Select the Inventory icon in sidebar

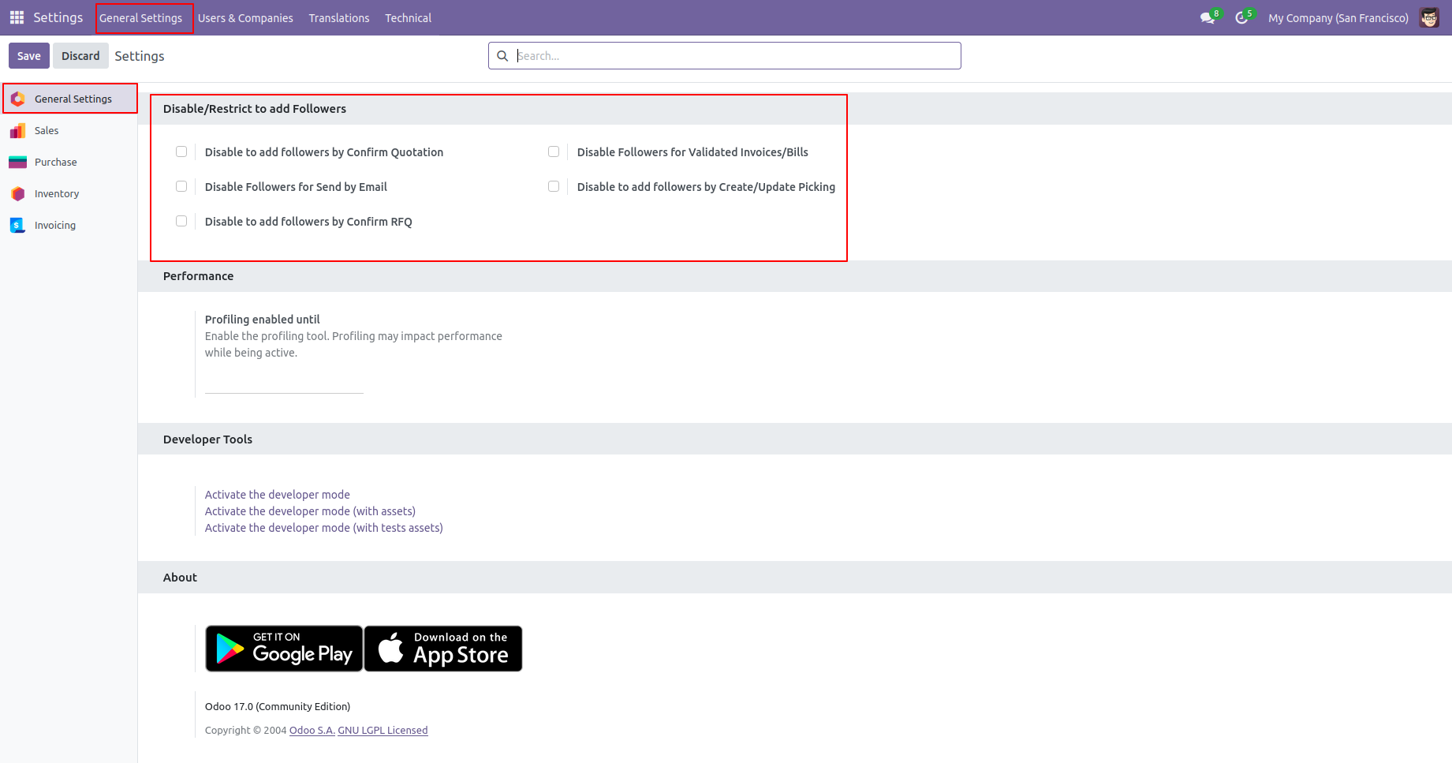tap(17, 194)
